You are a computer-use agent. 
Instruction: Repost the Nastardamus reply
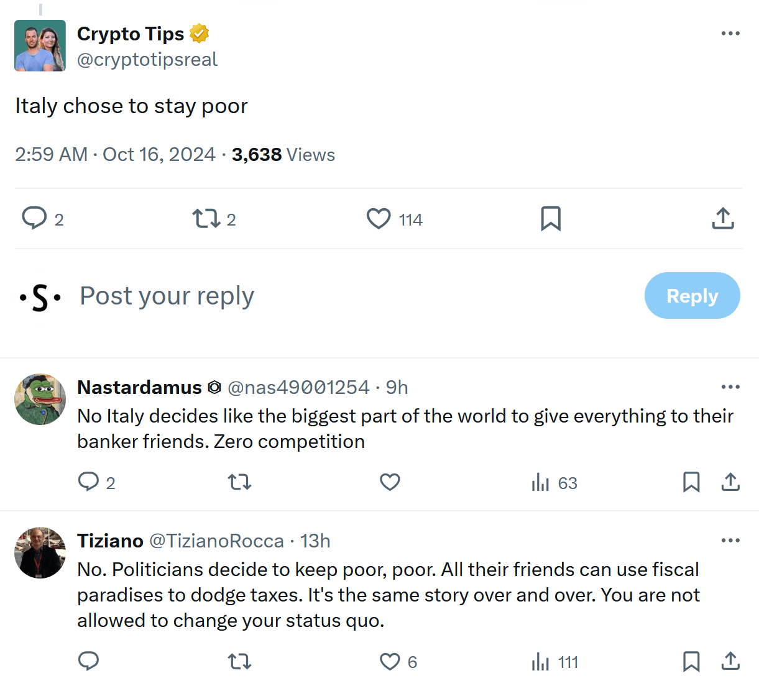coord(239,482)
